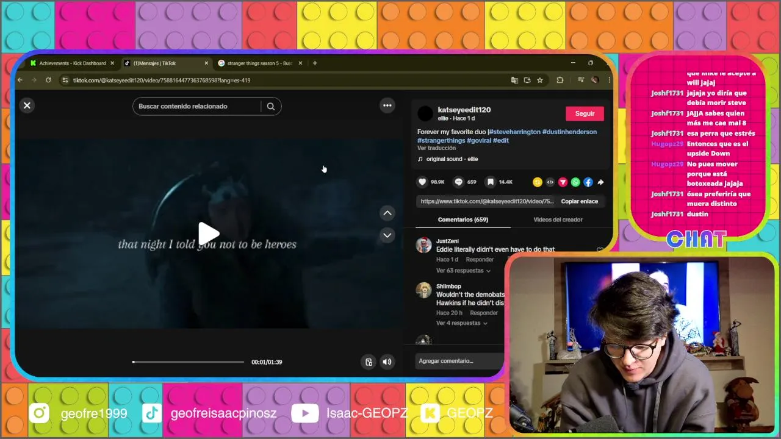The height and width of the screenshot is (439, 781).
Task: Reload the page with the refresh icon
Action: click(x=48, y=80)
